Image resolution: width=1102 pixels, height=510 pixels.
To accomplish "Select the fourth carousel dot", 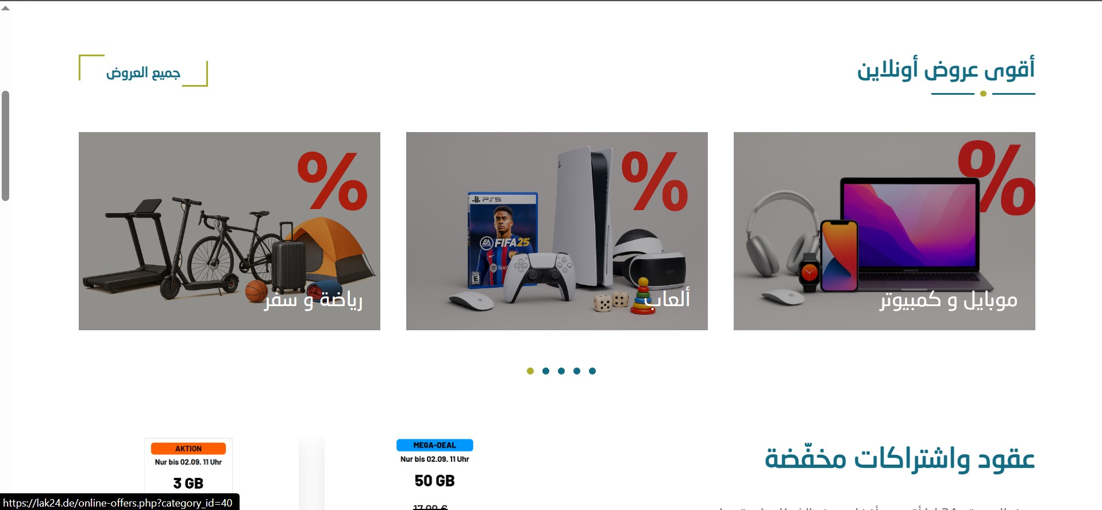I will coord(577,371).
